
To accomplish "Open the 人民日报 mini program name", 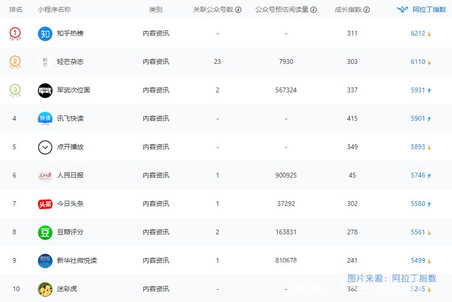I will [x=71, y=175].
